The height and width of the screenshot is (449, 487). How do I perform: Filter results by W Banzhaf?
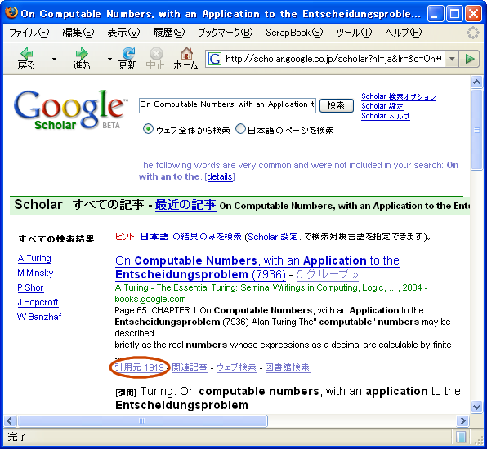pos(39,317)
